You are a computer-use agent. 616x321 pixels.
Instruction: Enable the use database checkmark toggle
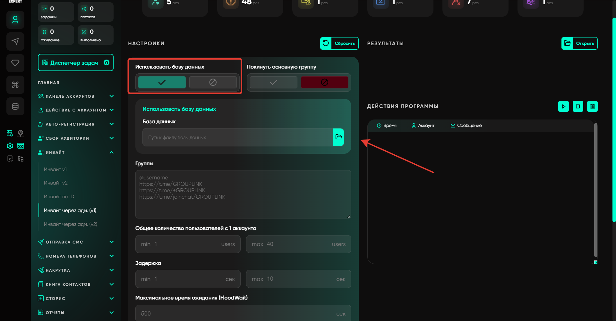coord(162,82)
